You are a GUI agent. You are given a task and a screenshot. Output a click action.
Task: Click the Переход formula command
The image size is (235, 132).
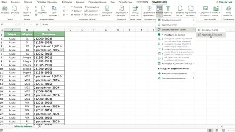tap(76, 7)
